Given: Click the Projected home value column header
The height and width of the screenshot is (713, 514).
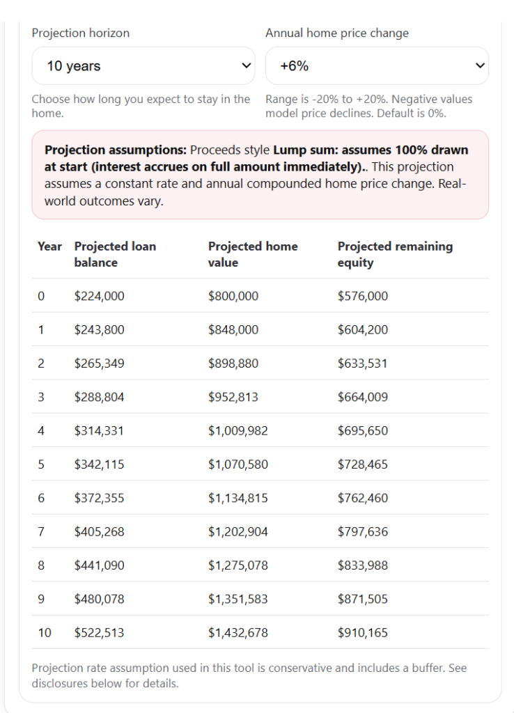Looking at the screenshot, I should (252, 254).
